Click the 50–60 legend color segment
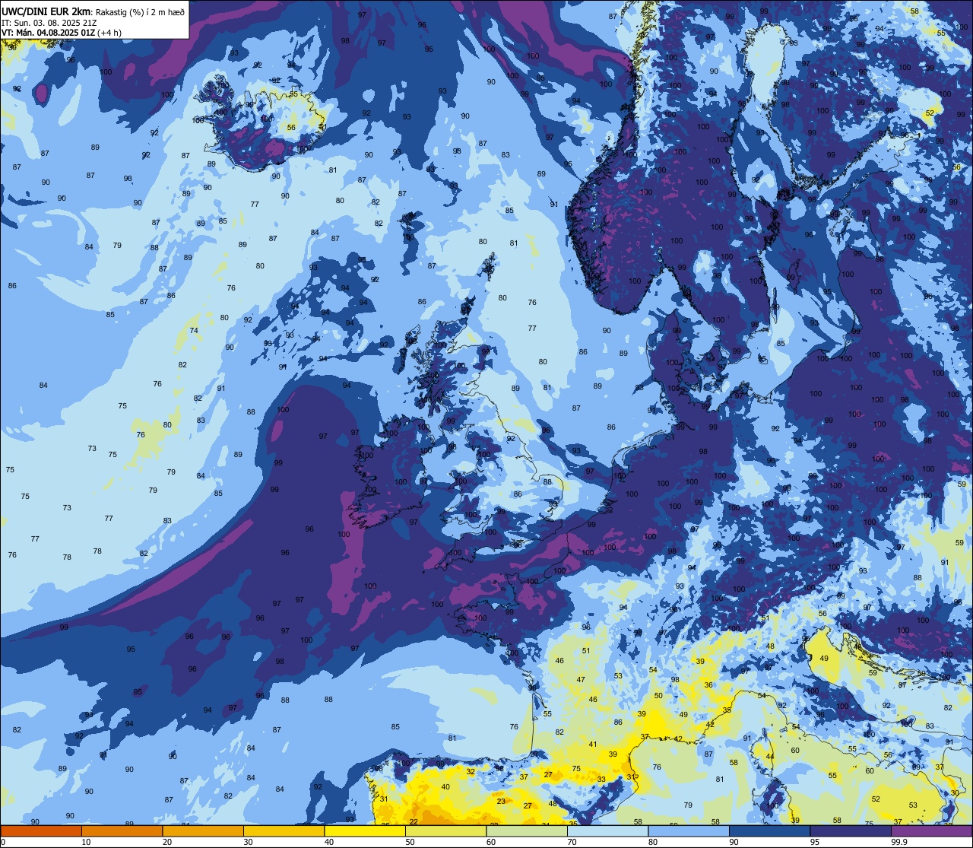 tap(445, 831)
